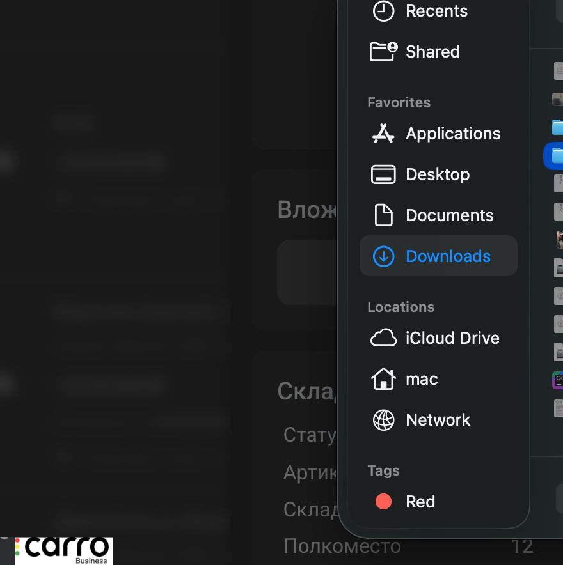
Task: Open the Documents folder
Action: pos(449,215)
